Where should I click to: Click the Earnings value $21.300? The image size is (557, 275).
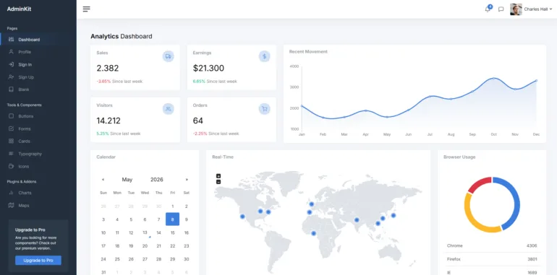click(208, 69)
